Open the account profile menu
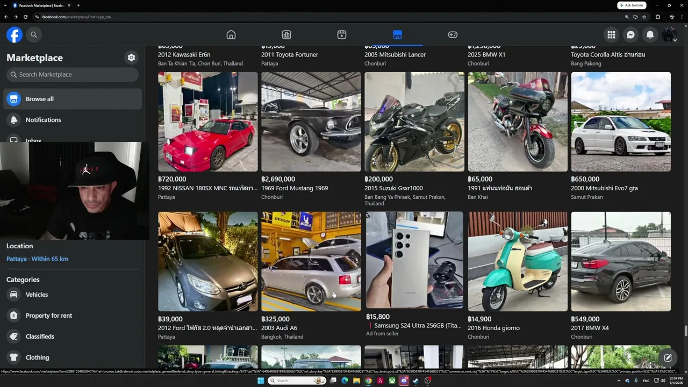This screenshot has width=688, height=387. (669, 34)
